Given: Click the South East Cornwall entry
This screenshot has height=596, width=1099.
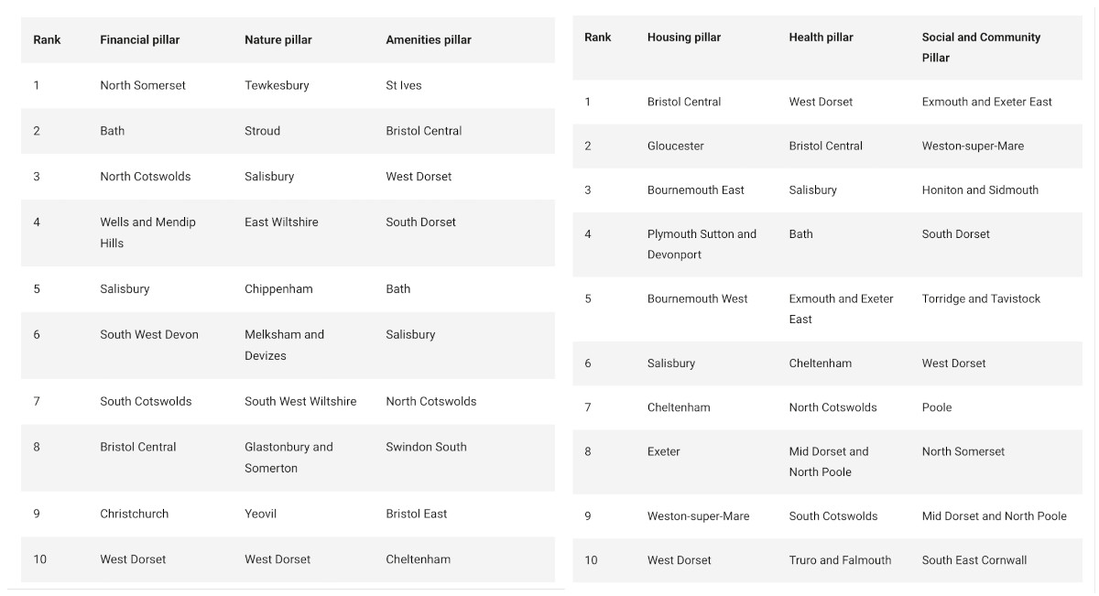Looking at the screenshot, I should click(x=974, y=560).
